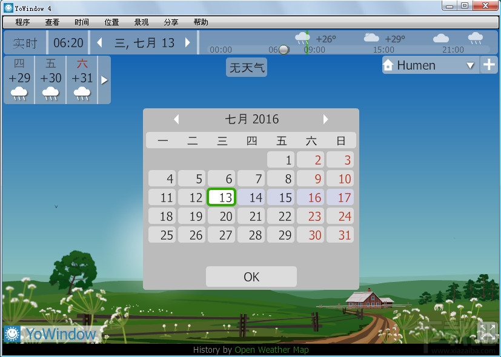Click the resize arrows icon in the bottom-right corner
The image size is (501, 357).
[x=487, y=332]
